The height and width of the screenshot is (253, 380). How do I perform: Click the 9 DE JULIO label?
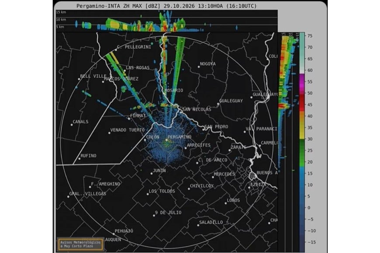(x=168, y=212)
